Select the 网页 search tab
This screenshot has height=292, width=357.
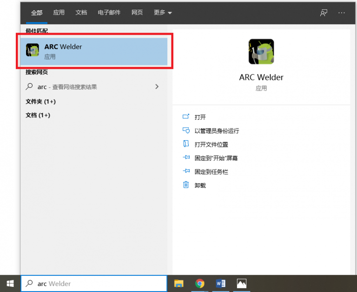[137, 13]
